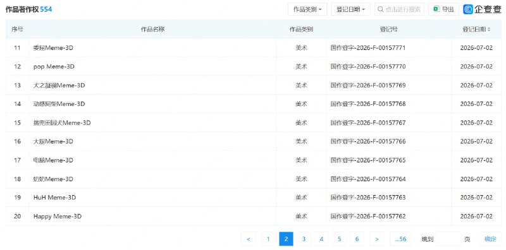Go to previous page arrow
The height and width of the screenshot is (250, 506).
click(x=249, y=239)
